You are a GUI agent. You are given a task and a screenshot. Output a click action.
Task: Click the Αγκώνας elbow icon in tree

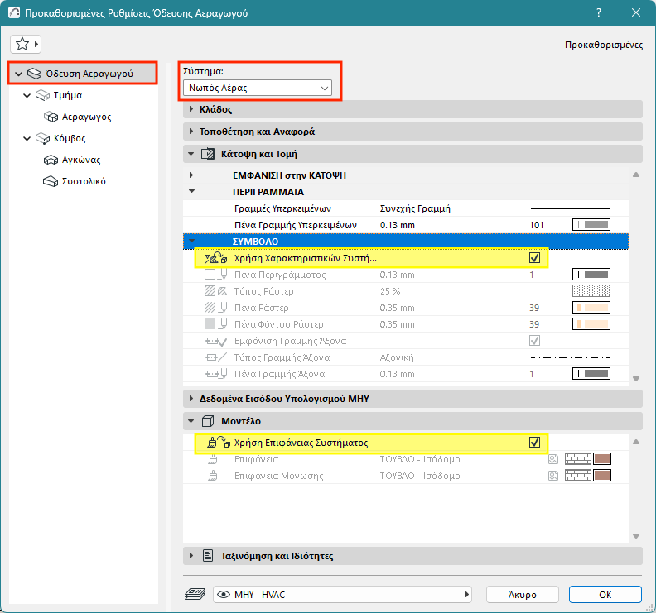(x=51, y=160)
